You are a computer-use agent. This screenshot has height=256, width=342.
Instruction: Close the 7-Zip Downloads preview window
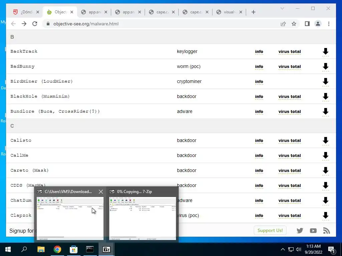coord(101,192)
